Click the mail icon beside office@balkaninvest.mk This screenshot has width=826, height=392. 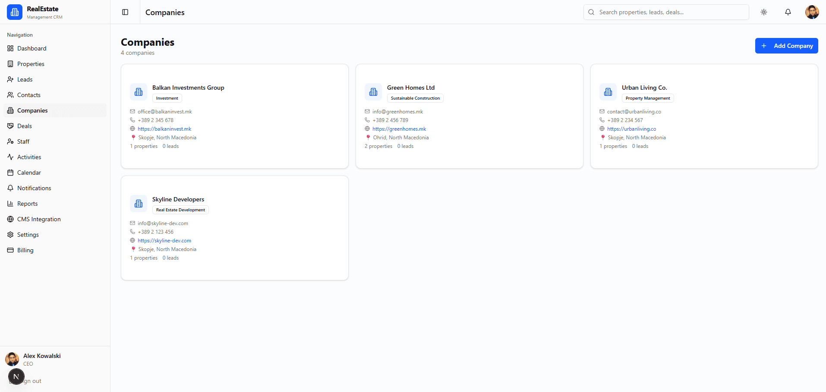point(132,111)
